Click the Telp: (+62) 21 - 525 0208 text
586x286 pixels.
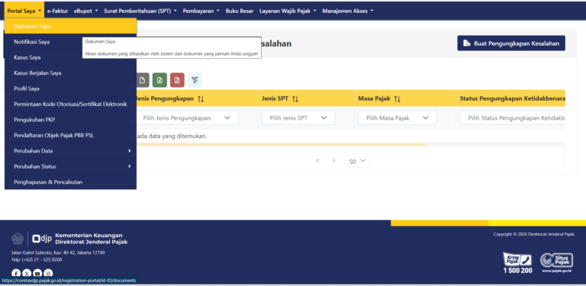click(37, 260)
